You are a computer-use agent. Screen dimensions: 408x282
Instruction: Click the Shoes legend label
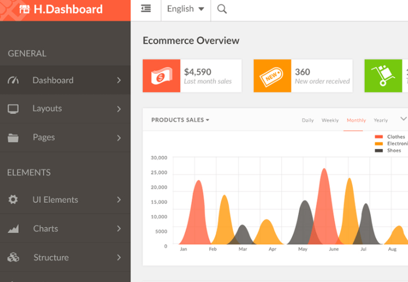394,150
